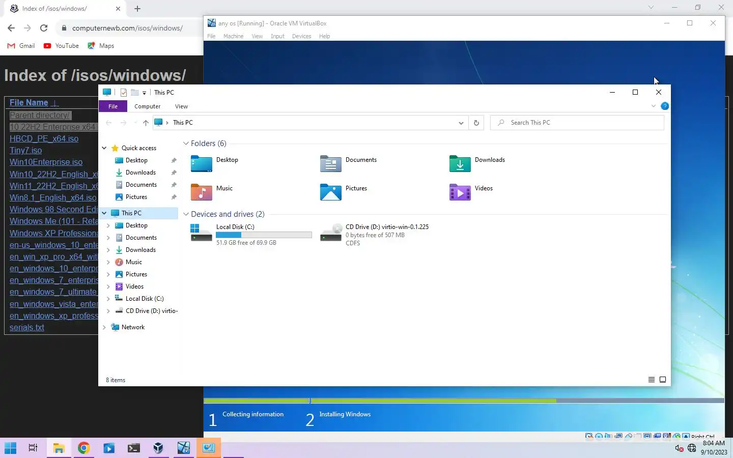This screenshot has height=458, width=733.
Task: Open the Tiny7.iso link
Action: tap(25, 151)
